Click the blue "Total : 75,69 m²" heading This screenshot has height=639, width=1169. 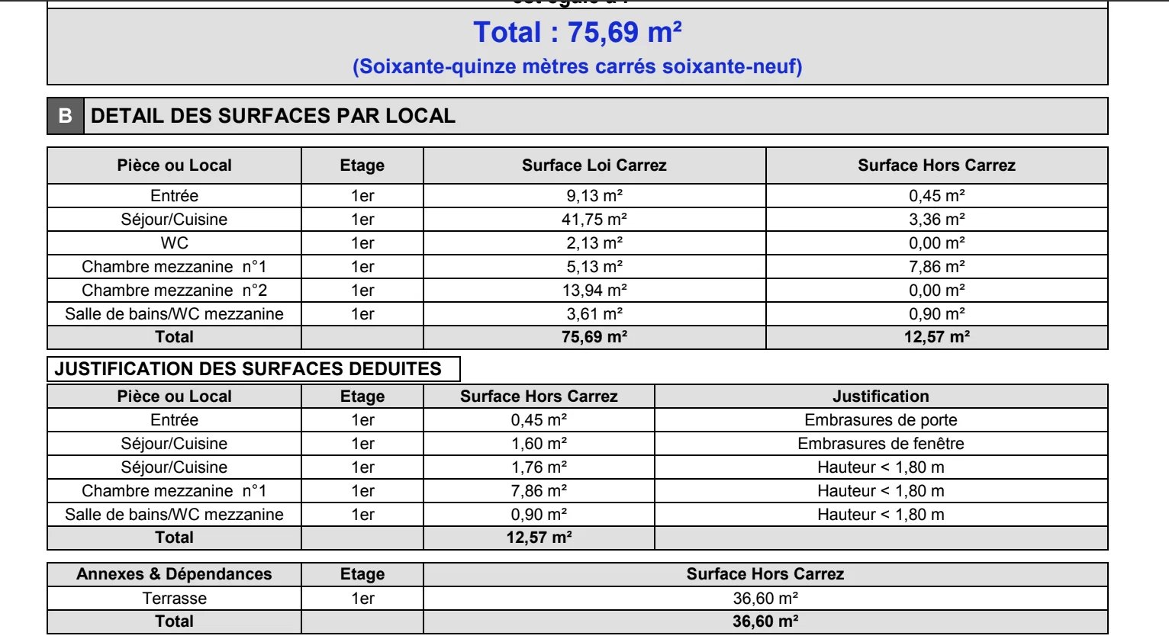coord(577,33)
